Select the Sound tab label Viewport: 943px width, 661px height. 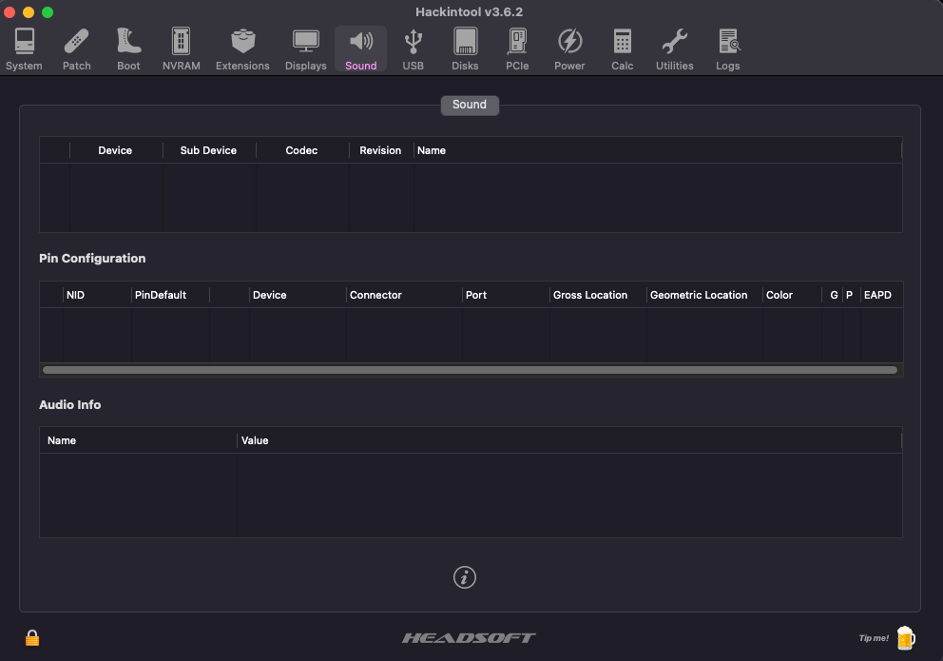pyautogui.click(x=470, y=105)
